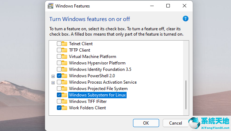Select the highlighted Windows Subsystem for Linux label
Viewport: 231px width, 131px height.
point(97,95)
